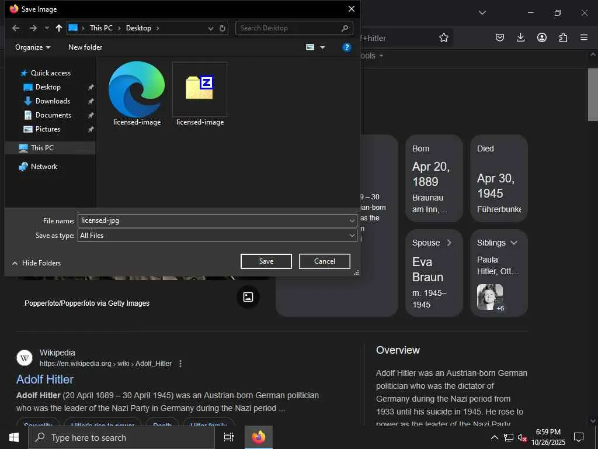
Task: Open the Died info card
Action: 499,178
